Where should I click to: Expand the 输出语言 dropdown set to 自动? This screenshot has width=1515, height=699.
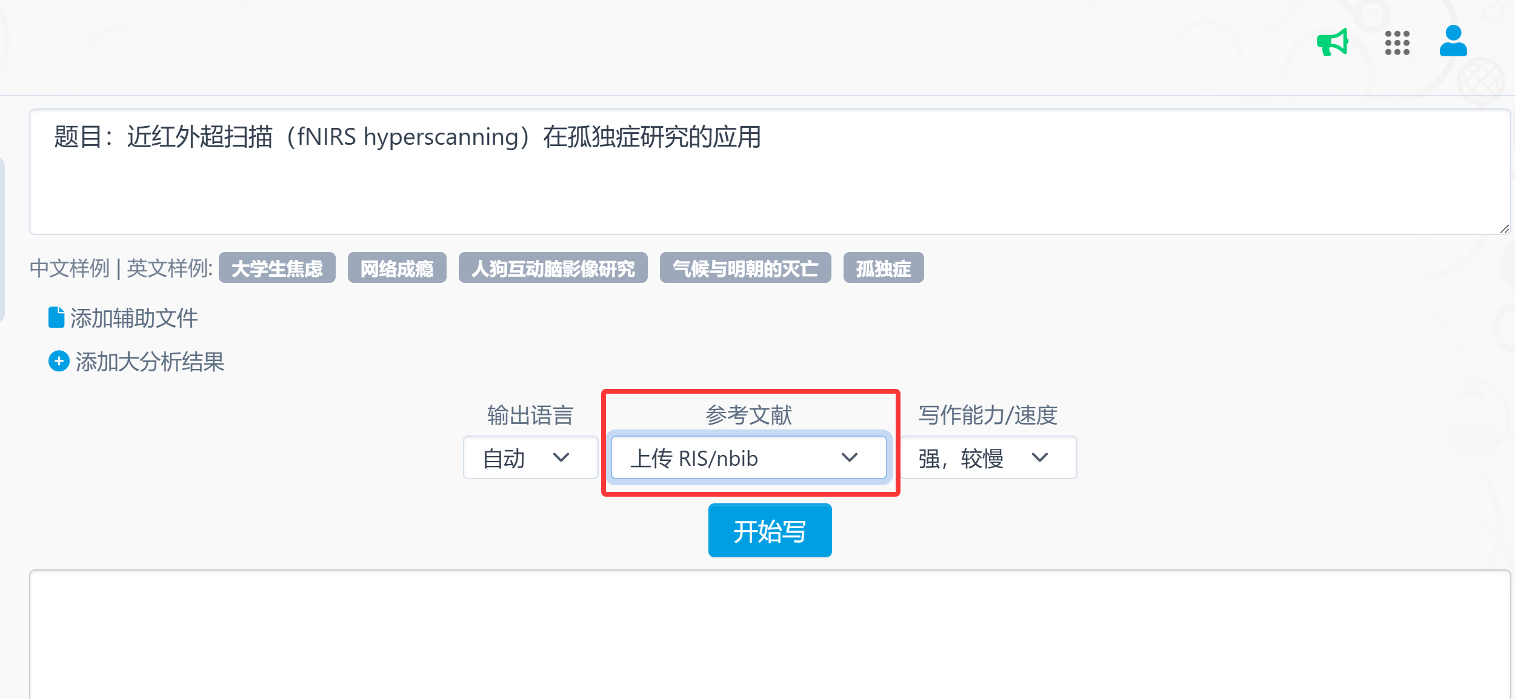530,458
